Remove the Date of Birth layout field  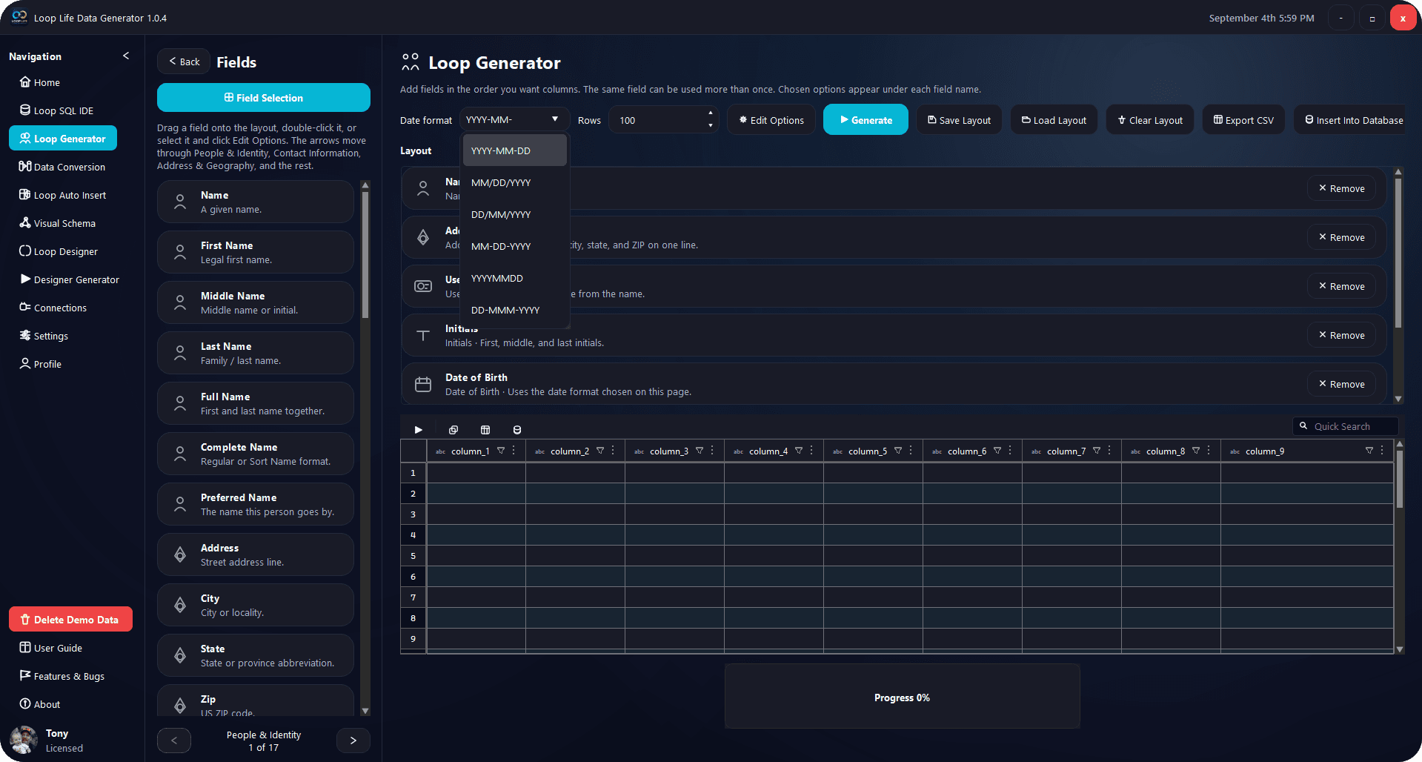tap(1341, 384)
